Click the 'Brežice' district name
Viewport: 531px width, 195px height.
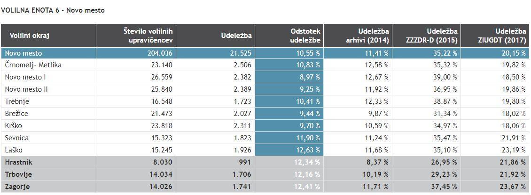coord(16,114)
